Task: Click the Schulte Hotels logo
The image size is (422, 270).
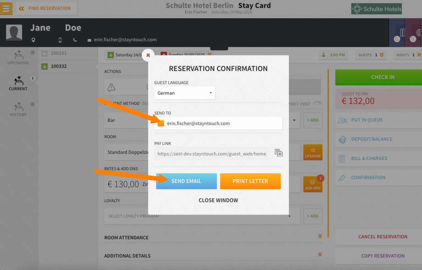Action: tap(376, 9)
